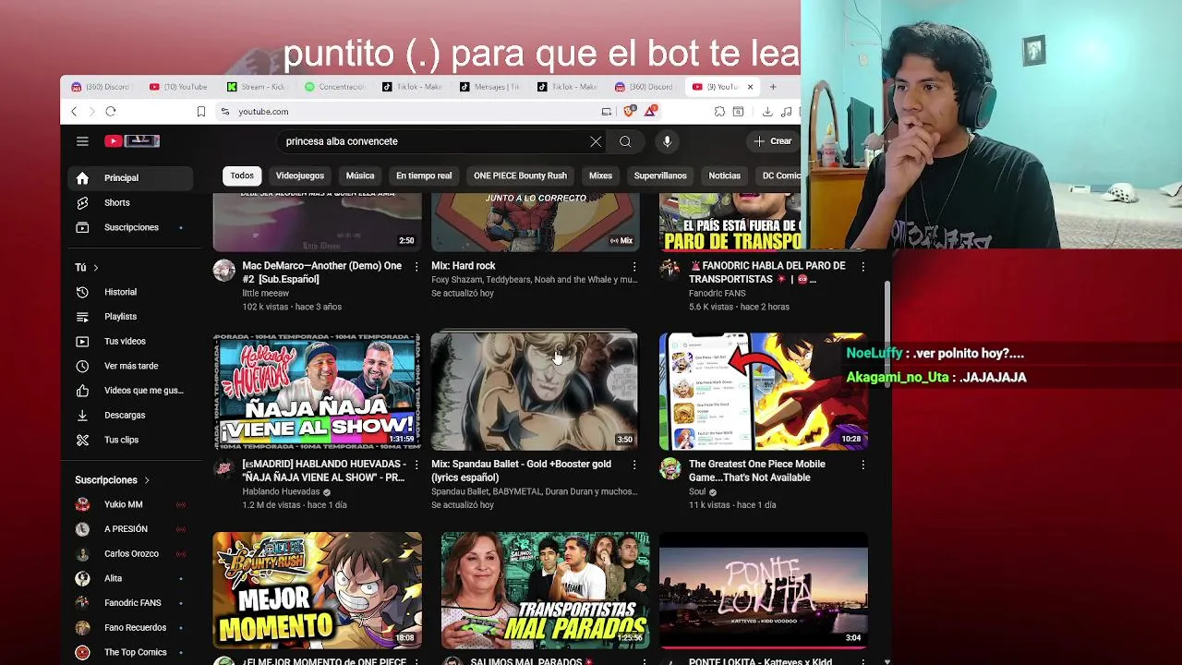1182x665 pixels.
Task: Switch to the first (360) Discord tab
Action: pyautogui.click(x=102, y=87)
